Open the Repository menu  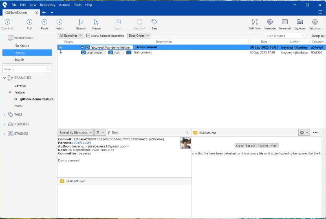[x=47, y=5]
